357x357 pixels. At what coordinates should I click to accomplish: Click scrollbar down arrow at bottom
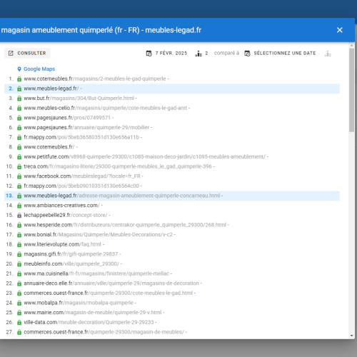[351, 336]
